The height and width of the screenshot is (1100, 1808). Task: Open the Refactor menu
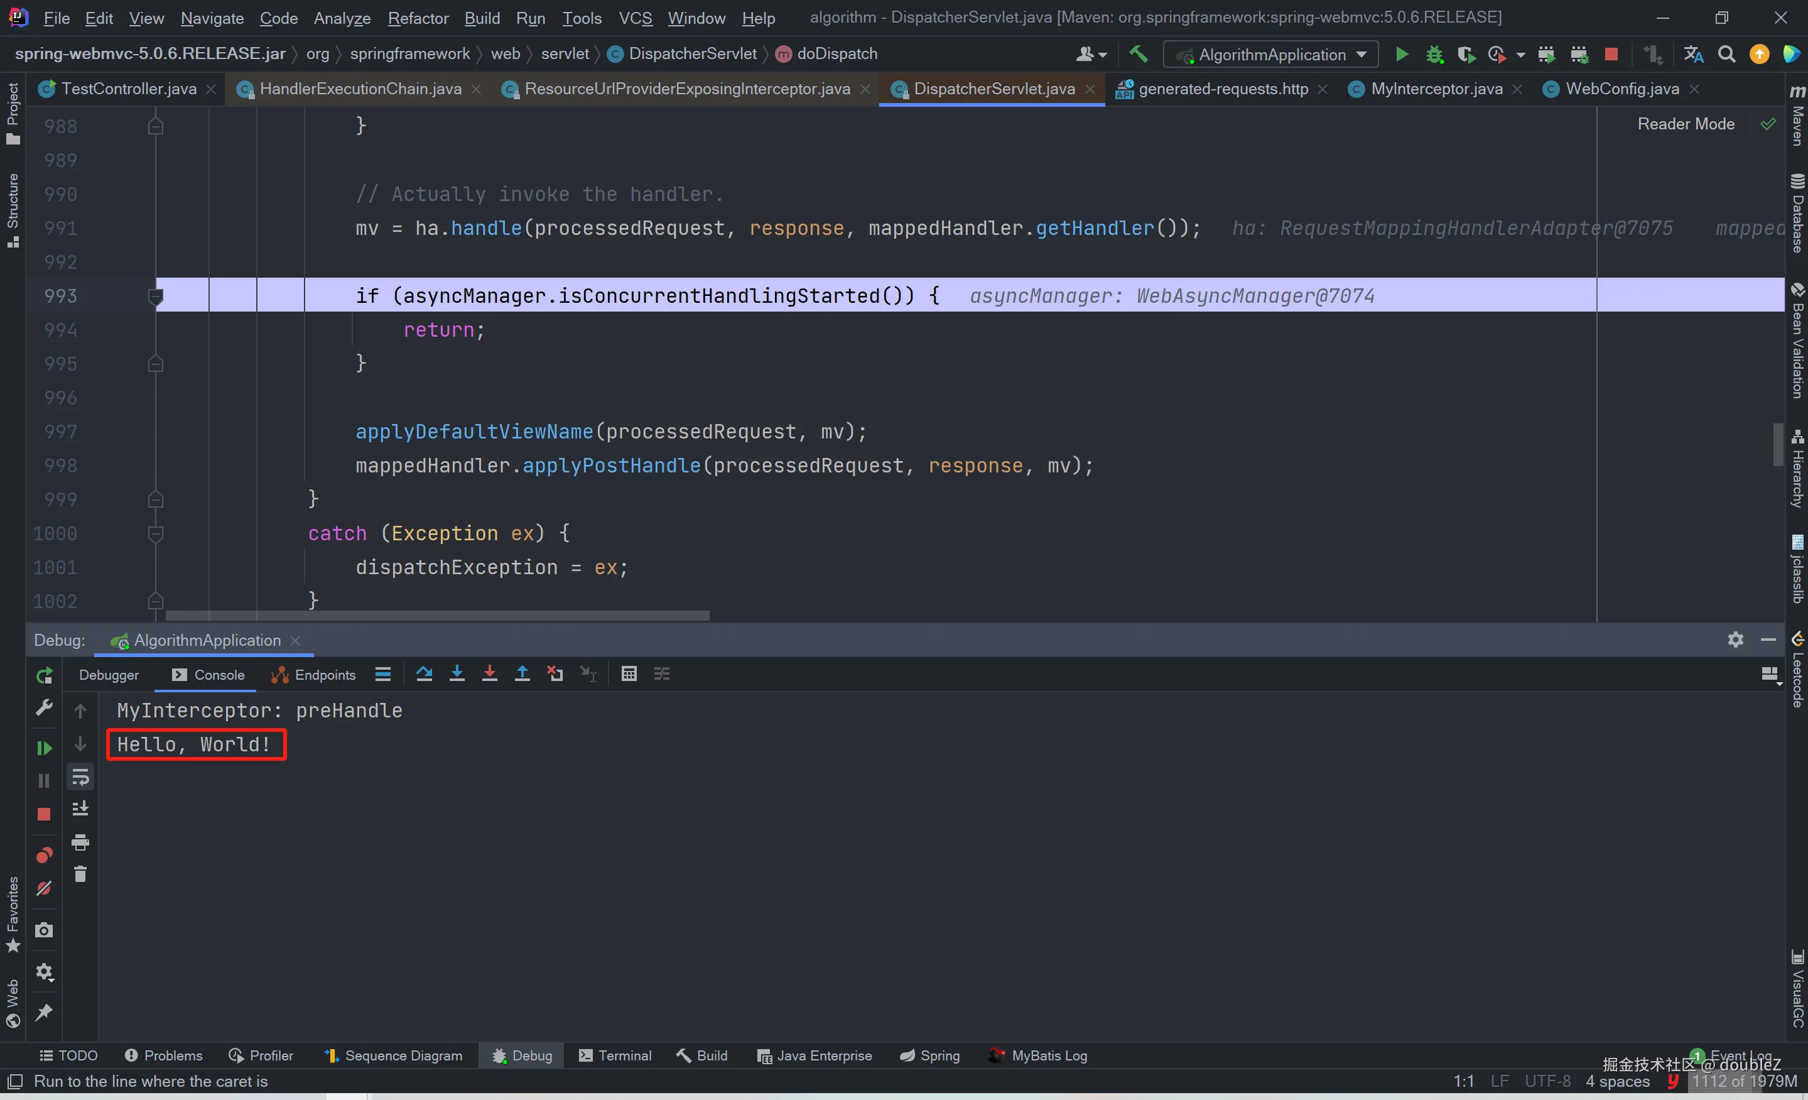pyautogui.click(x=418, y=18)
